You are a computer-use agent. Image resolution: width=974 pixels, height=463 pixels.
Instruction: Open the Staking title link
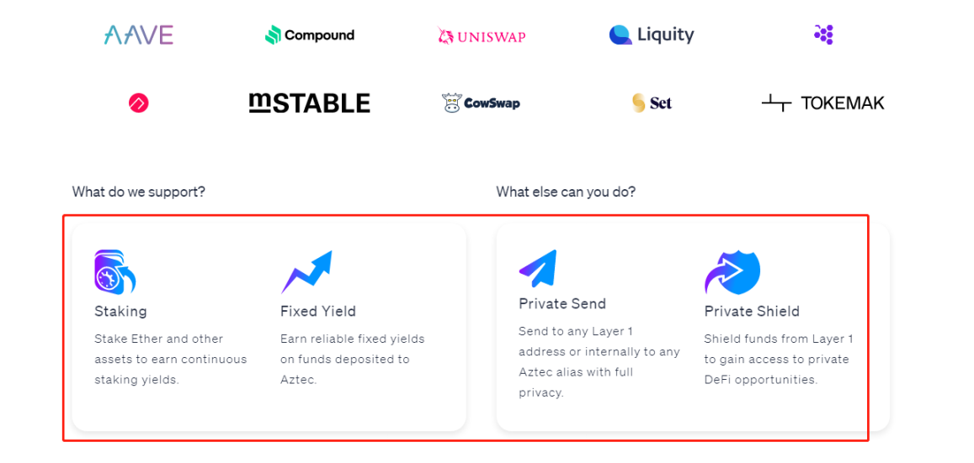(120, 312)
